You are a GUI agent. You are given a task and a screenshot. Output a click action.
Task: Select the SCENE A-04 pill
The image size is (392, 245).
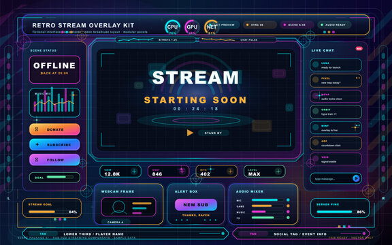[x=297, y=24]
